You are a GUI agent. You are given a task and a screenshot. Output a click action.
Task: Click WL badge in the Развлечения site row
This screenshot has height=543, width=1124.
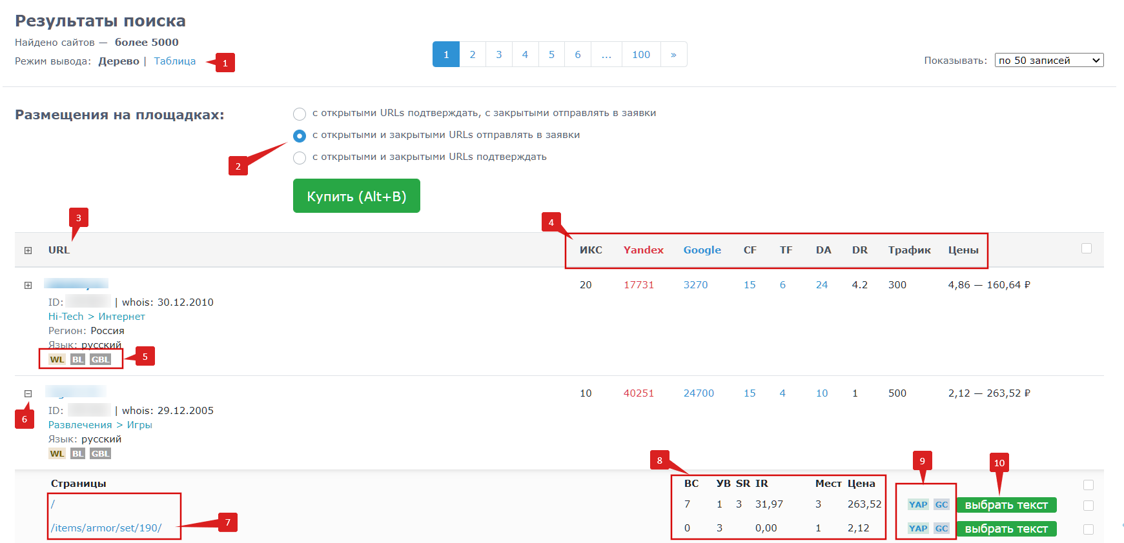(57, 454)
